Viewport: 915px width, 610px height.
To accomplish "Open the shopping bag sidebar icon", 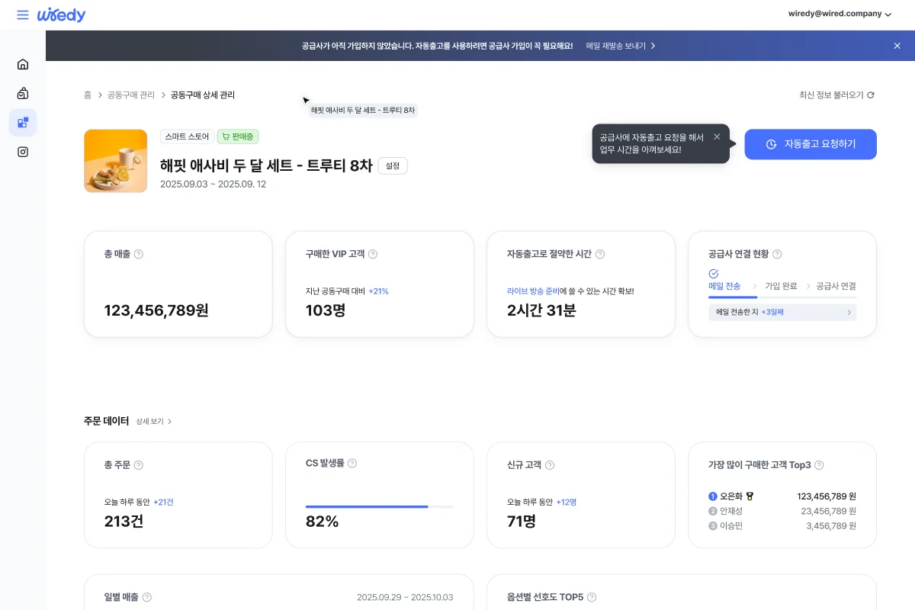I will (23, 94).
